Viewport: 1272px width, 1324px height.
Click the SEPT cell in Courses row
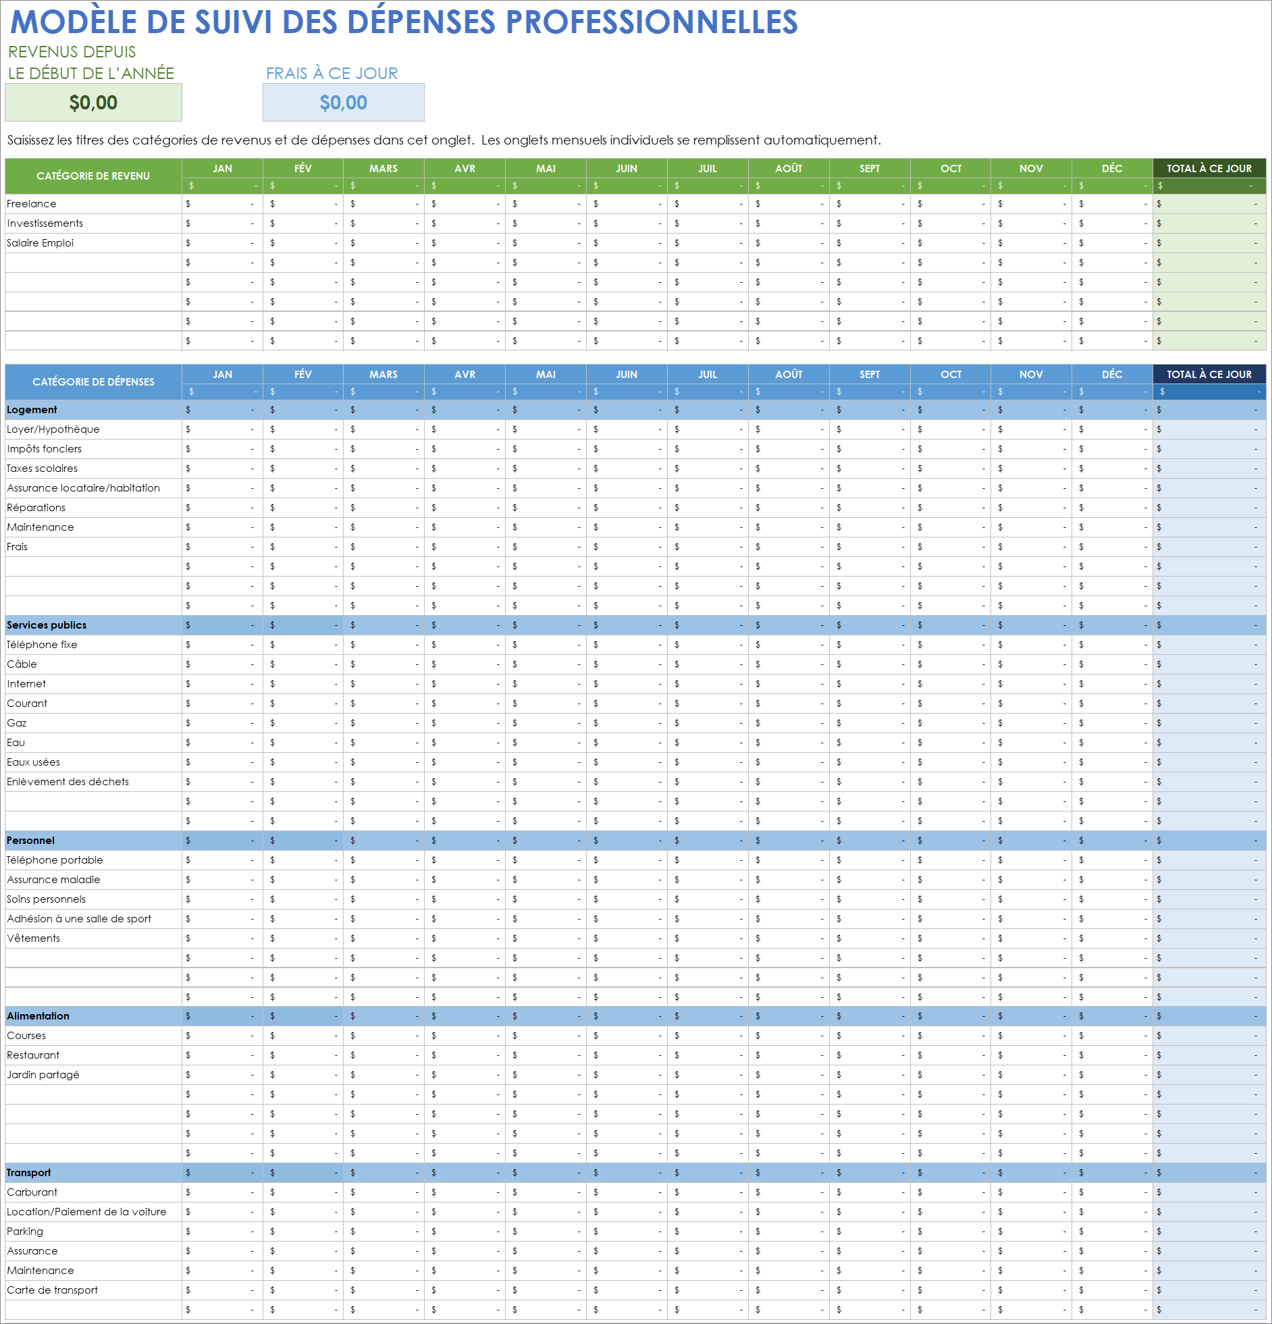[870, 1036]
